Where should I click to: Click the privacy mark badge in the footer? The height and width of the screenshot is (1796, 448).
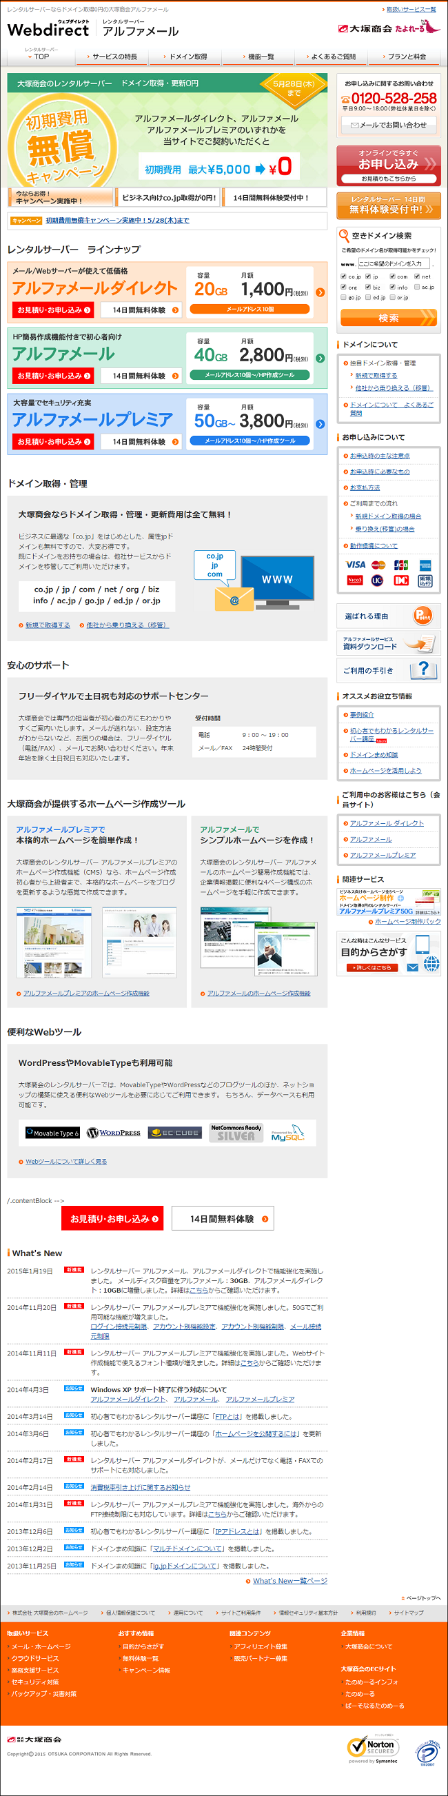pyautogui.click(x=427, y=1751)
